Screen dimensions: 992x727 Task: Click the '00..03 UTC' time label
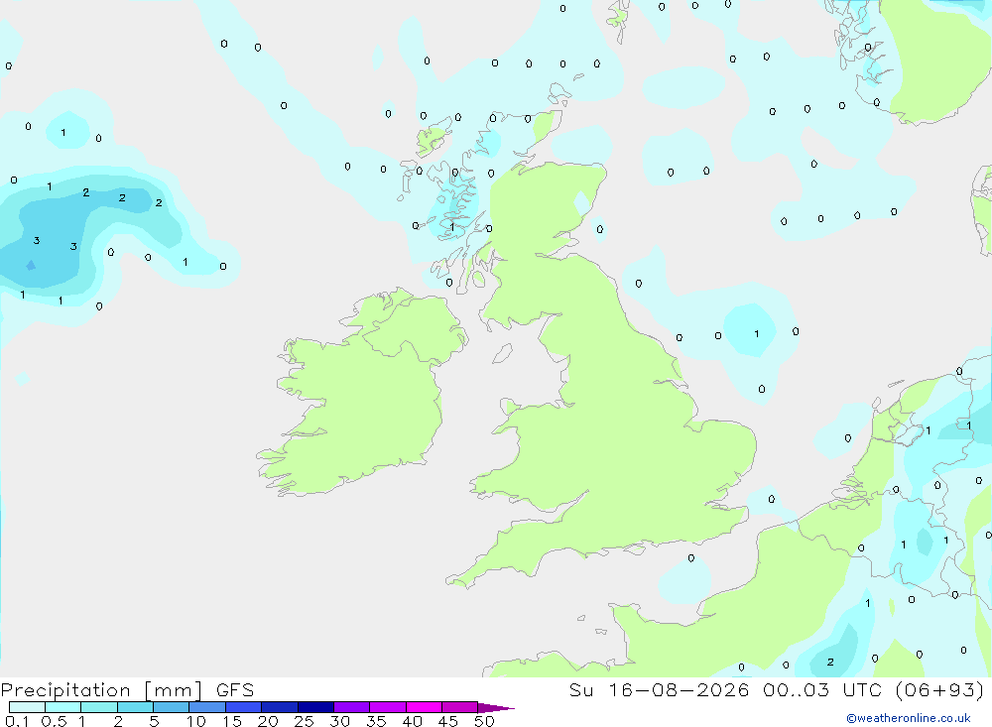pyautogui.click(x=824, y=689)
